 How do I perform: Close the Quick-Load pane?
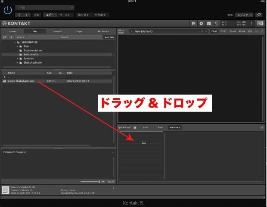(x=262, y=127)
